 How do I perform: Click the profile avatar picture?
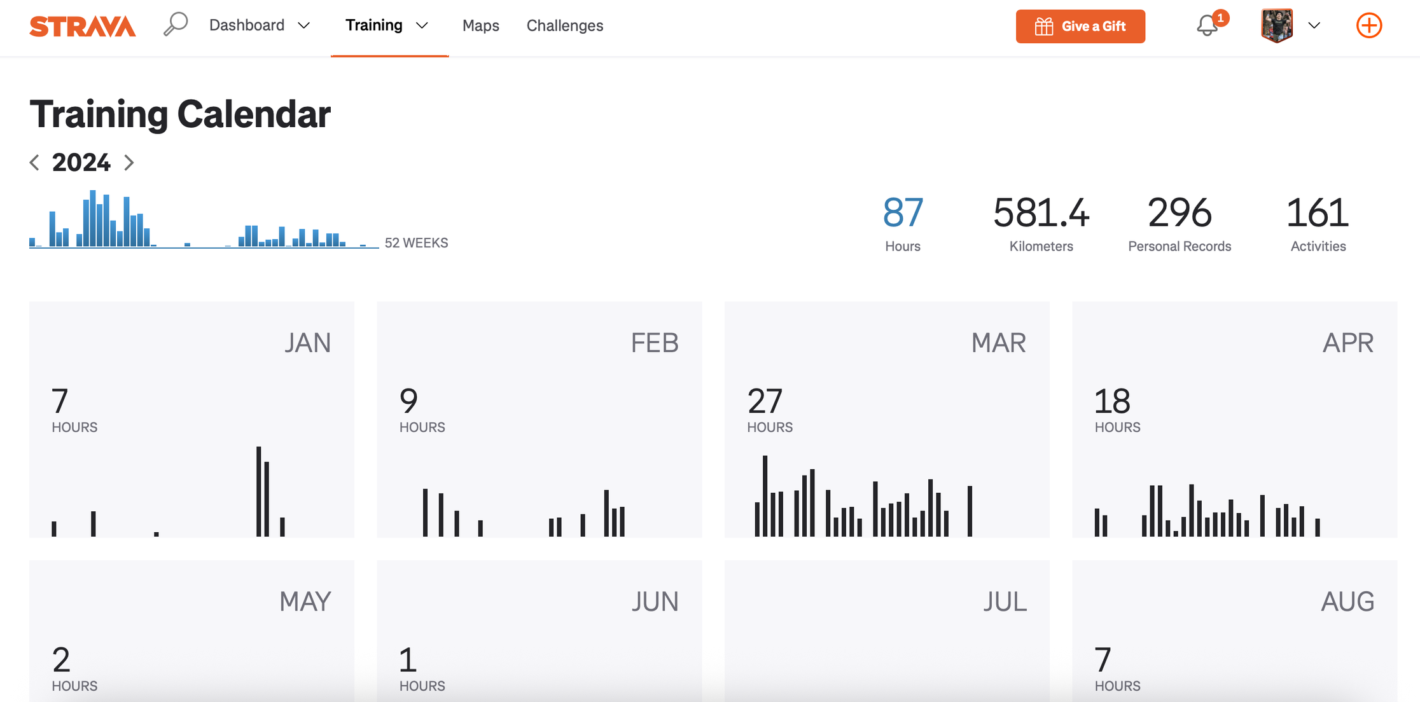pos(1277,25)
